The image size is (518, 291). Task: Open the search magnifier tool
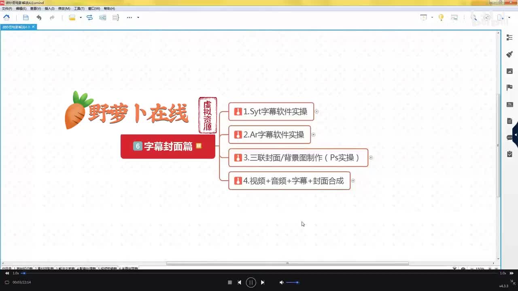pyautogui.click(x=474, y=17)
